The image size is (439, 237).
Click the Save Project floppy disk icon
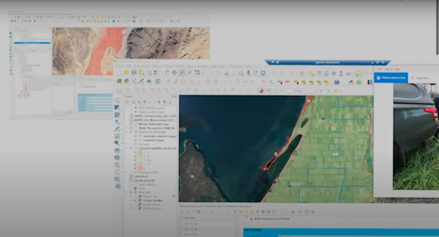[x=134, y=73]
